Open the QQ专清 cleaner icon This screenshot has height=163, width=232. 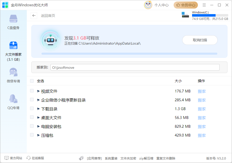(x=13, y=99)
